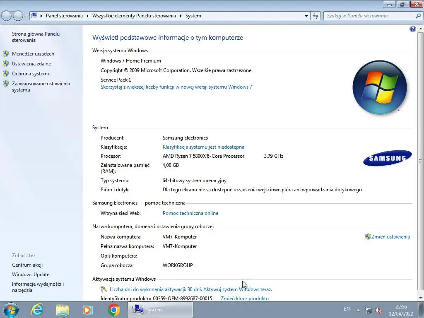Click keys icon beside activation days link

[x=104, y=289]
